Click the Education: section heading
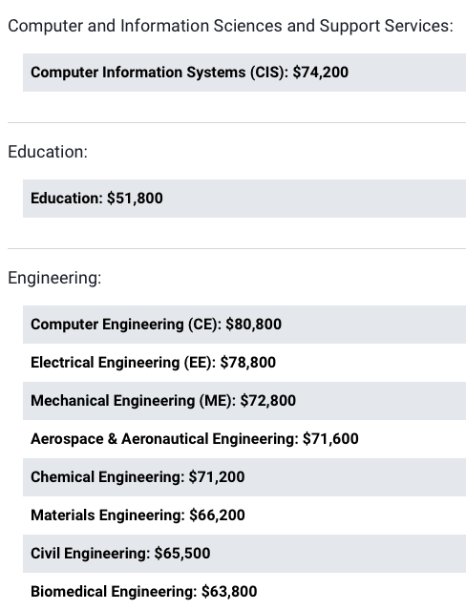Viewport: 466px width, 610px height. click(x=48, y=152)
